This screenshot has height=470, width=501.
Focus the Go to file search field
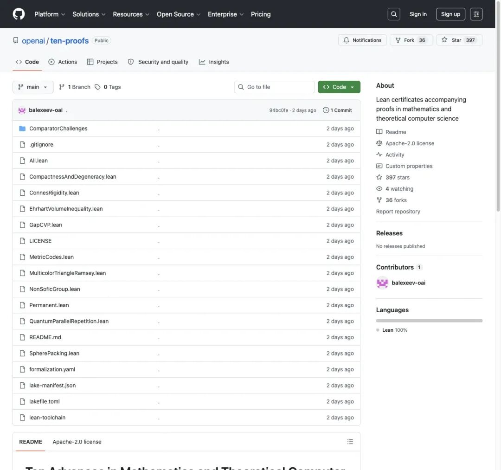pyautogui.click(x=275, y=87)
